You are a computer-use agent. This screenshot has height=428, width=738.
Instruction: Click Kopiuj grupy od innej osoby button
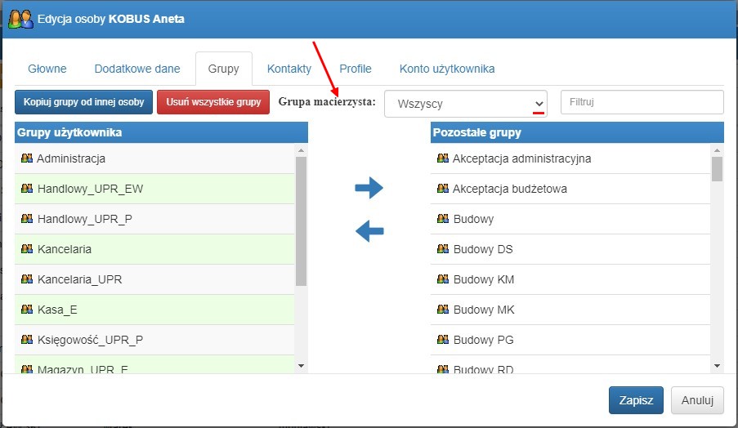pyautogui.click(x=84, y=102)
